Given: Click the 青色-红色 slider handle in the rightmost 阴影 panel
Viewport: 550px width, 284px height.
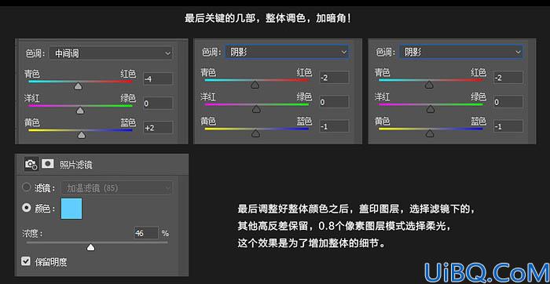Looking at the screenshot, I should point(429,85).
